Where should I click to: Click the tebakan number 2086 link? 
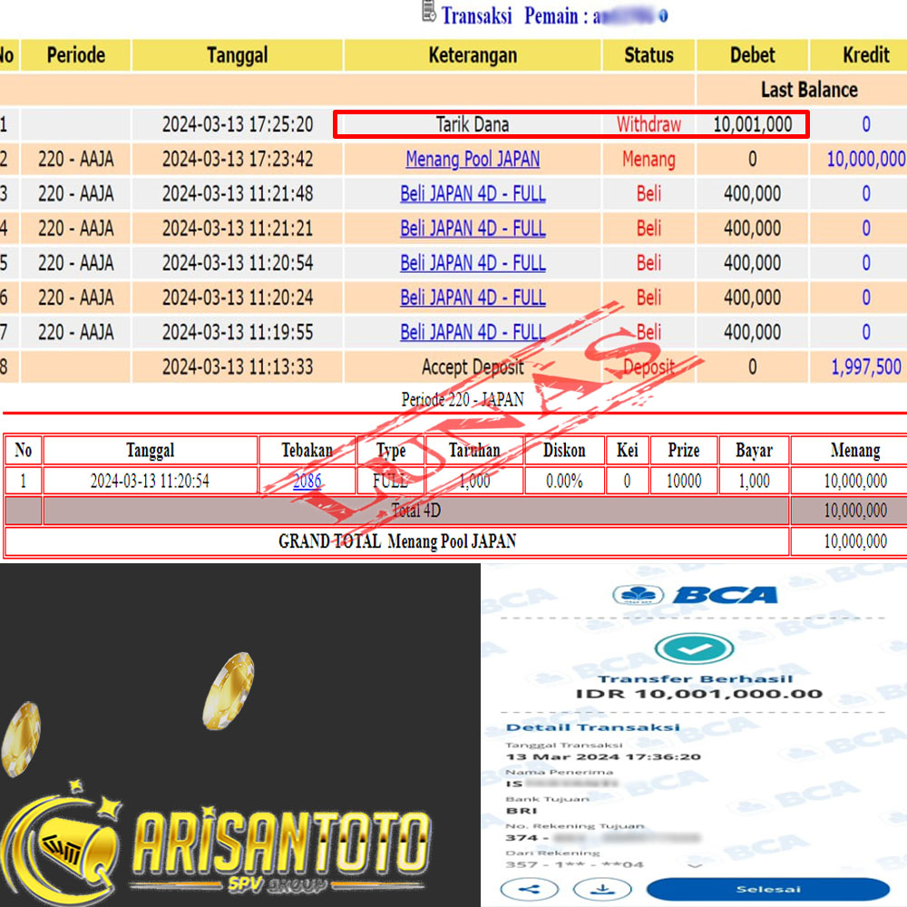pos(307,481)
